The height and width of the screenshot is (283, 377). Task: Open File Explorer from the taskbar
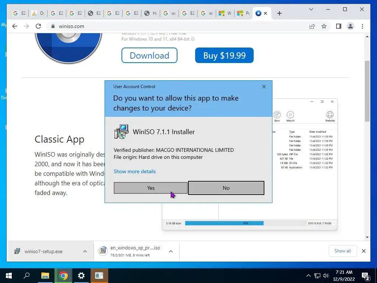tap(45, 276)
